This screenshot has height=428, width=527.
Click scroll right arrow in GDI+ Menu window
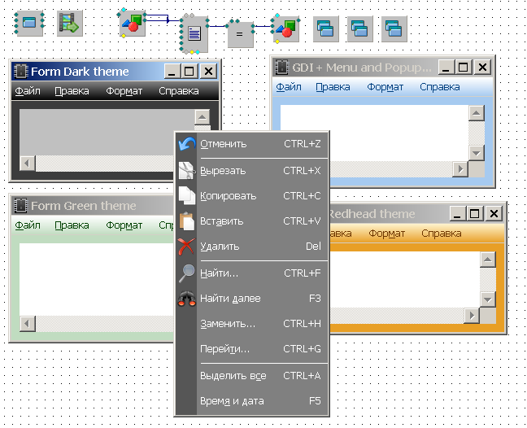coord(460,169)
